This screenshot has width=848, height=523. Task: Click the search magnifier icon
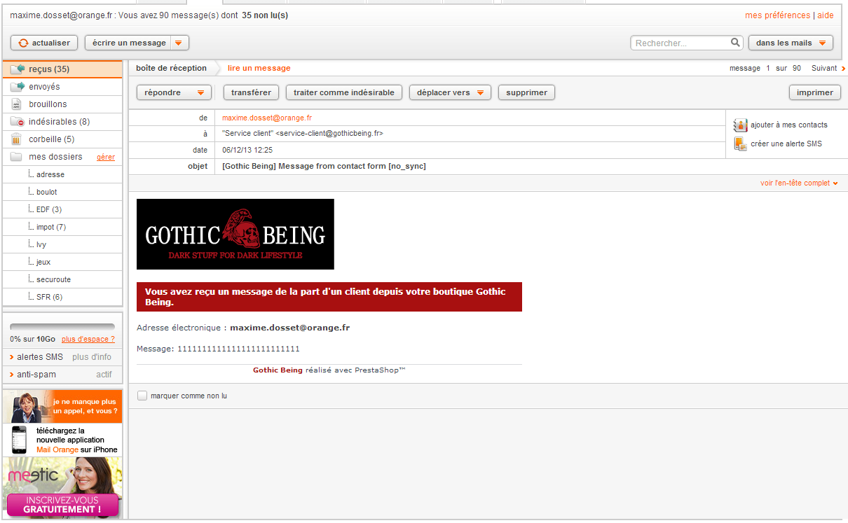coord(735,42)
